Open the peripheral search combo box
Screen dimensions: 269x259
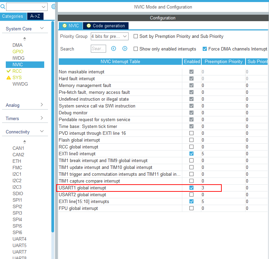(x=27, y=7)
